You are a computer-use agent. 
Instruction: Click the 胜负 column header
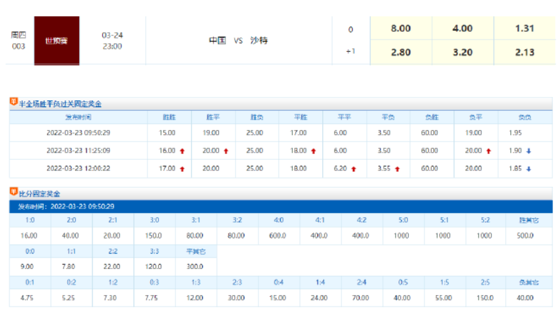pos(257,117)
